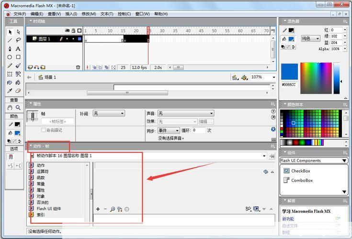Viewport: 352px width, 239px height.
Task: Click the find magnifier icon in Actions panel
Action: pos(113,209)
